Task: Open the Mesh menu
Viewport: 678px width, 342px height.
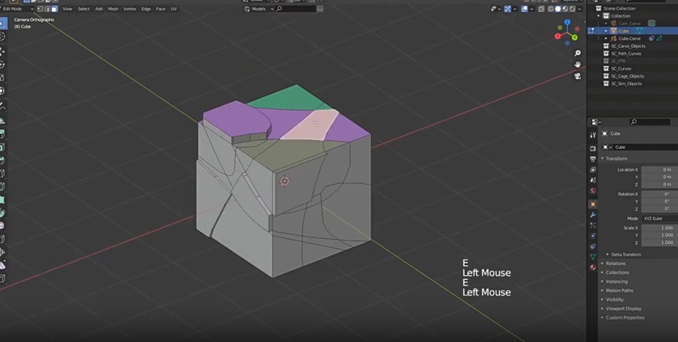Action: (x=113, y=9)
